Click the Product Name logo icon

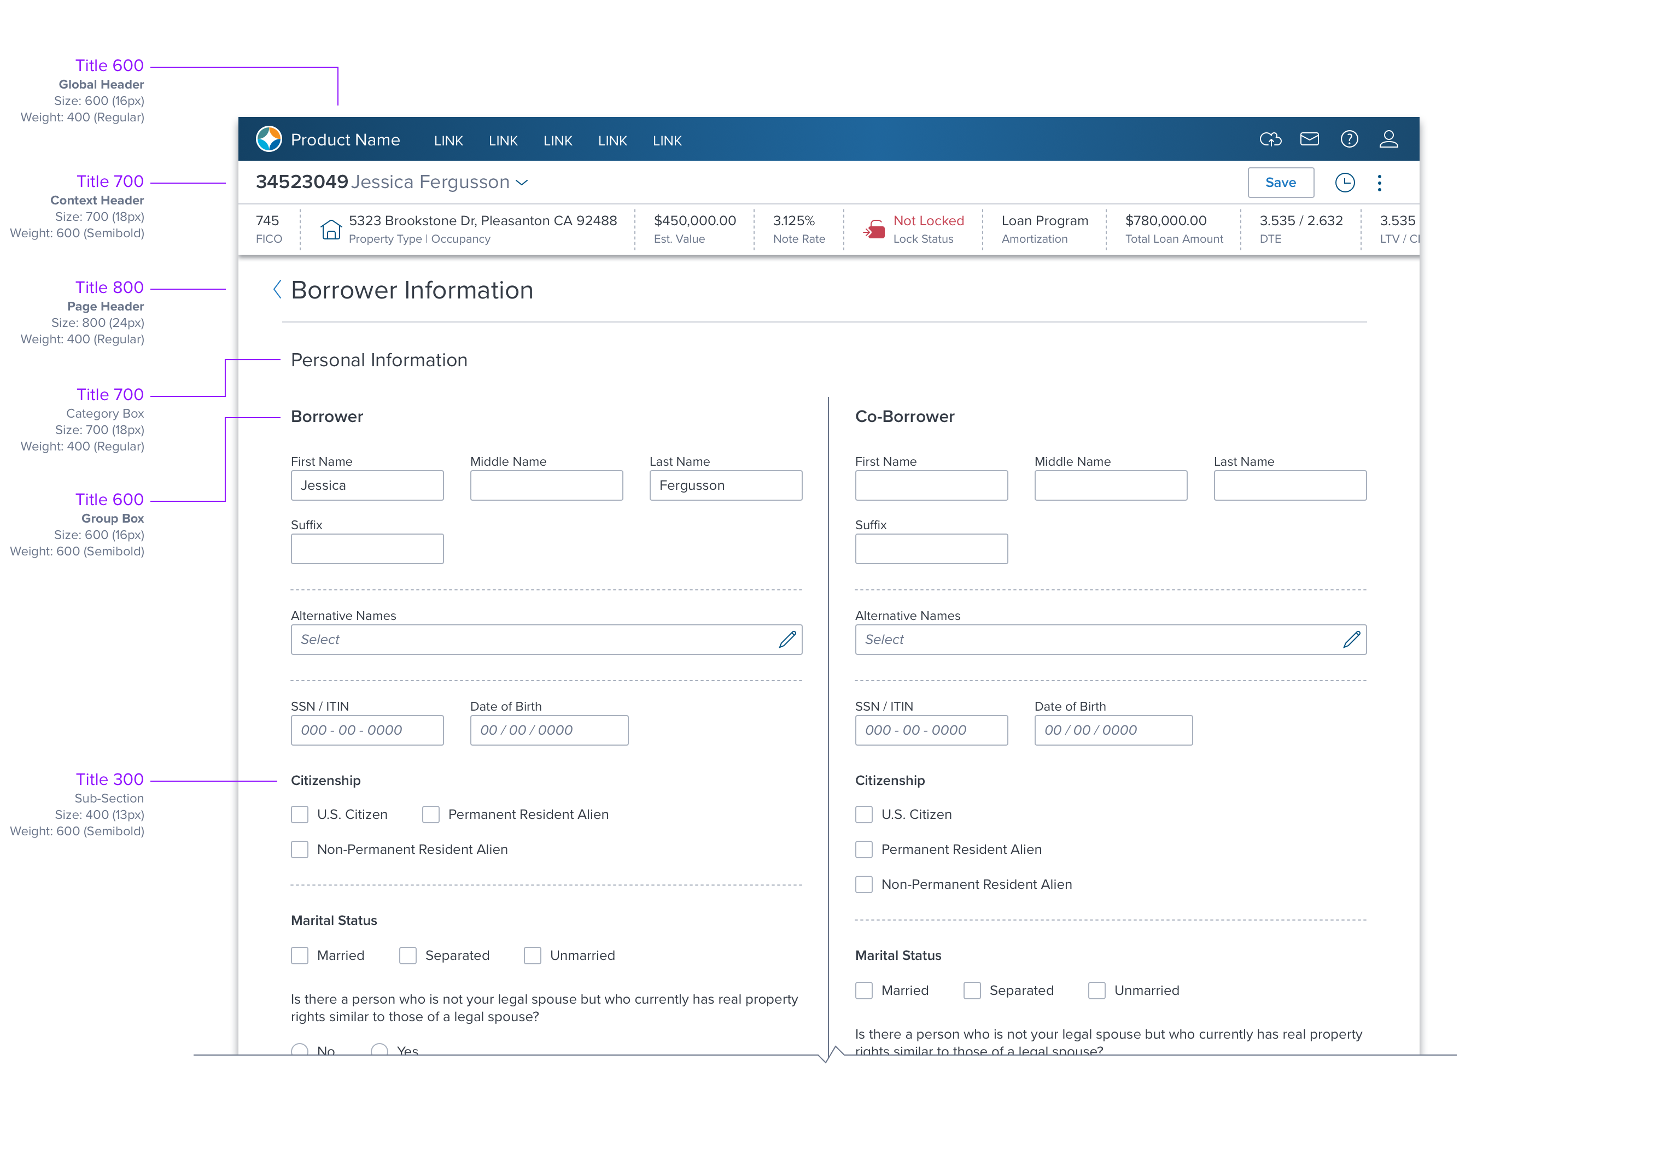[x=268, y=139]
